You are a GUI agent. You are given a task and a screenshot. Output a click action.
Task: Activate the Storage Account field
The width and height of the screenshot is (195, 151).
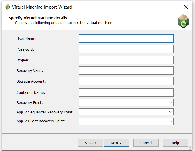126,81
